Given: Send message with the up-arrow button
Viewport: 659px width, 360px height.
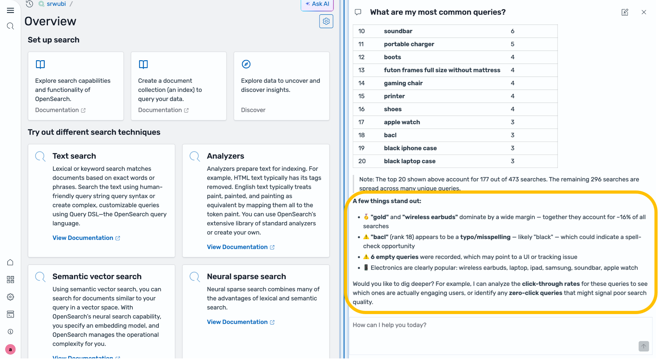Looking at the screenshot, I should (644, 346).
